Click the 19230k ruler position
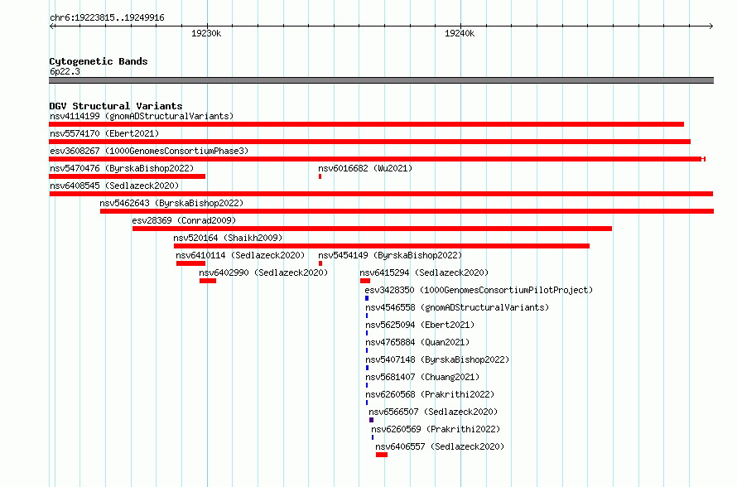The height and width of the screenshot is (487, 737). (206, 33)
